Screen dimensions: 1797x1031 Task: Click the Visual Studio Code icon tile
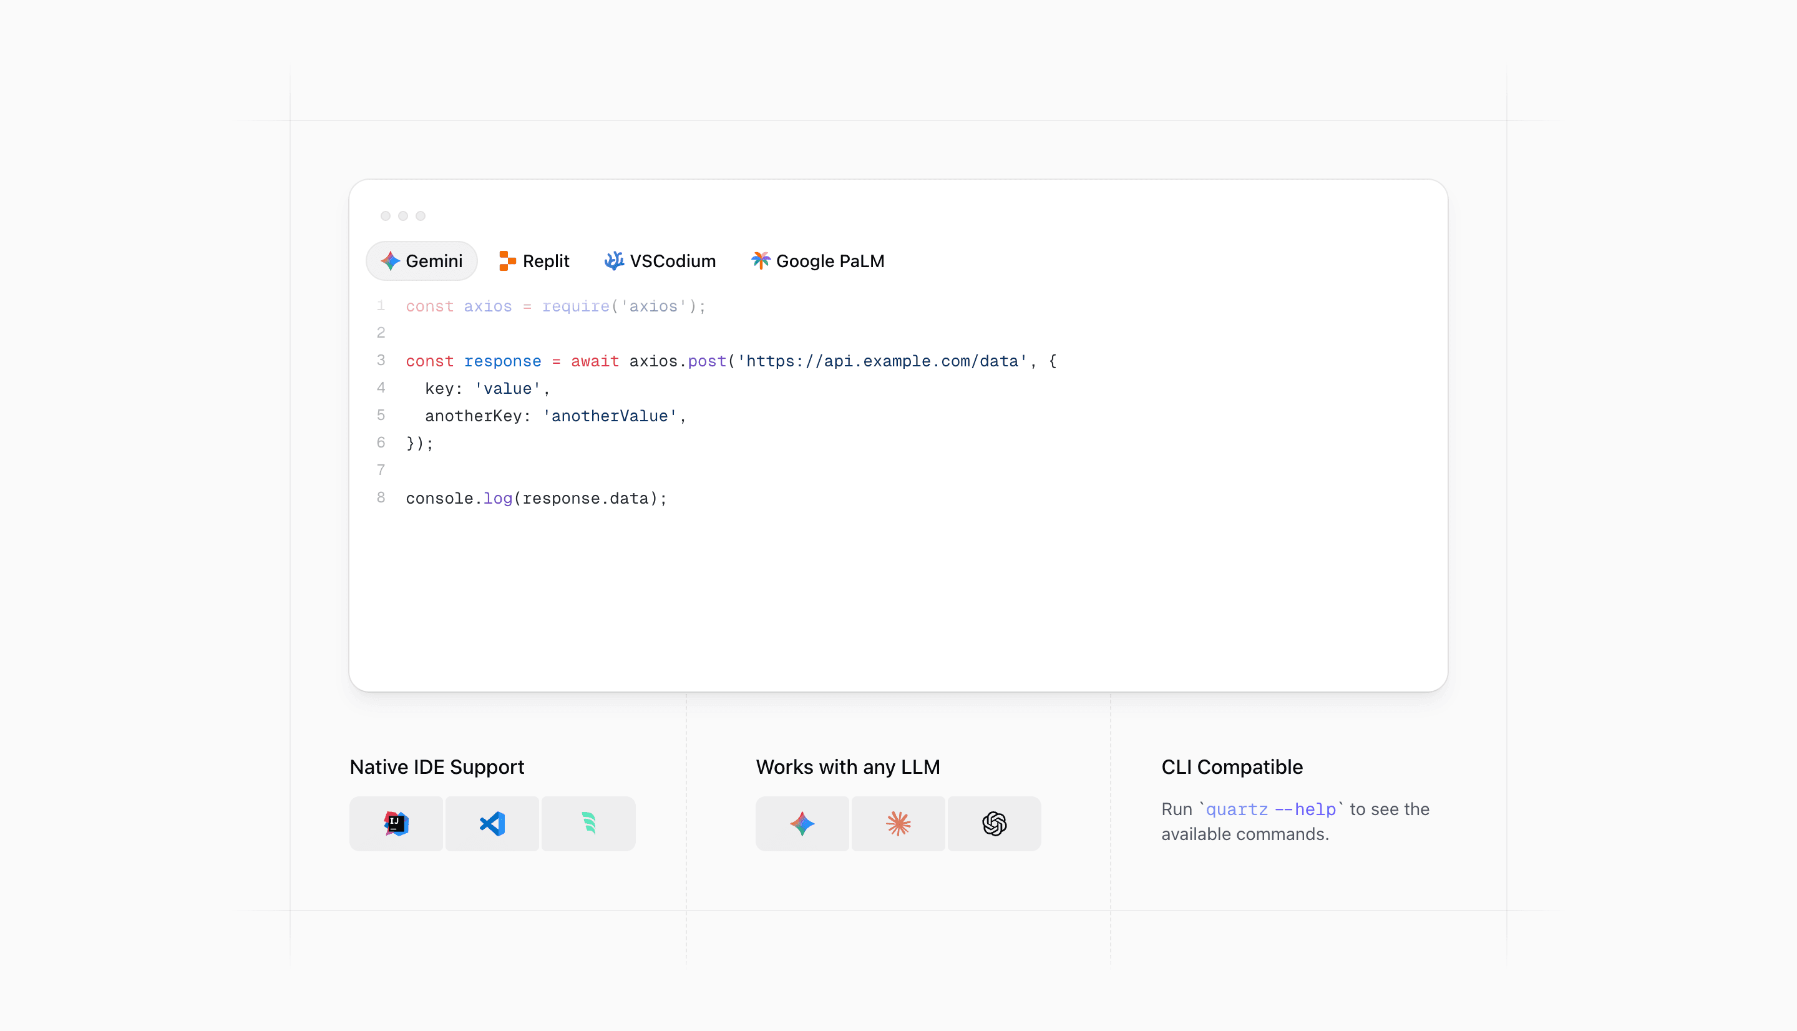pyautogui.click(x=492, y=824)
